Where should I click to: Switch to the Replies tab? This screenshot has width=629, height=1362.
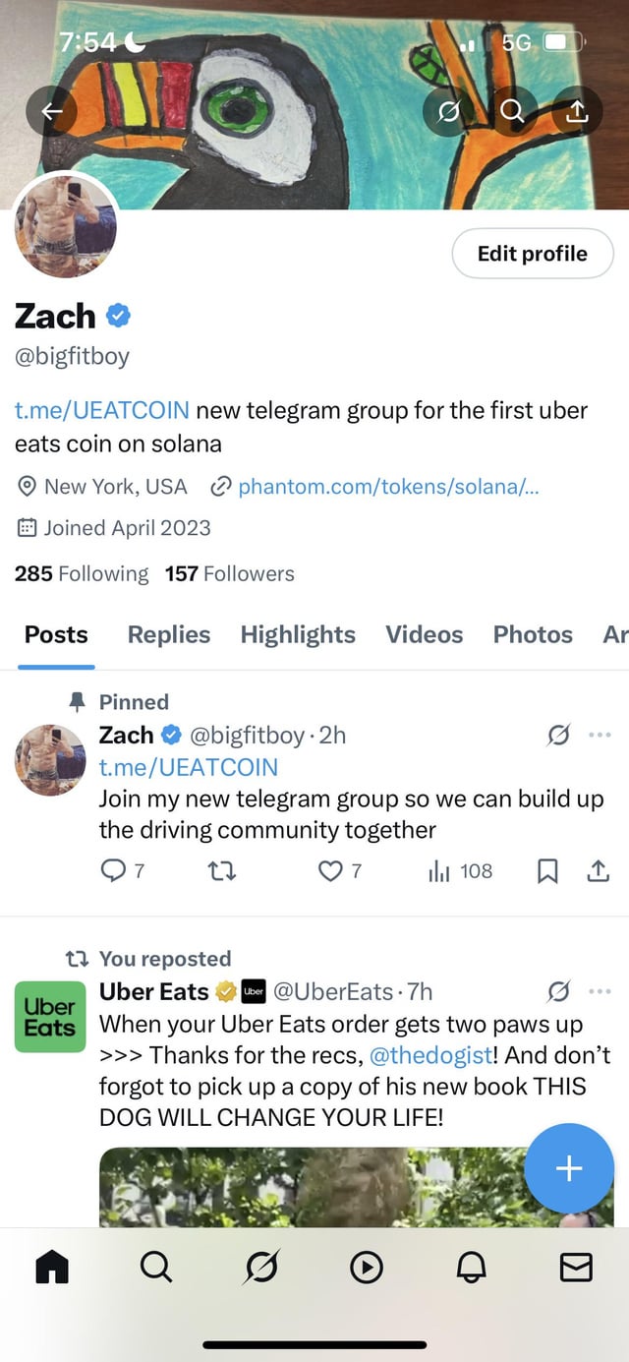(x=168, y=634)
